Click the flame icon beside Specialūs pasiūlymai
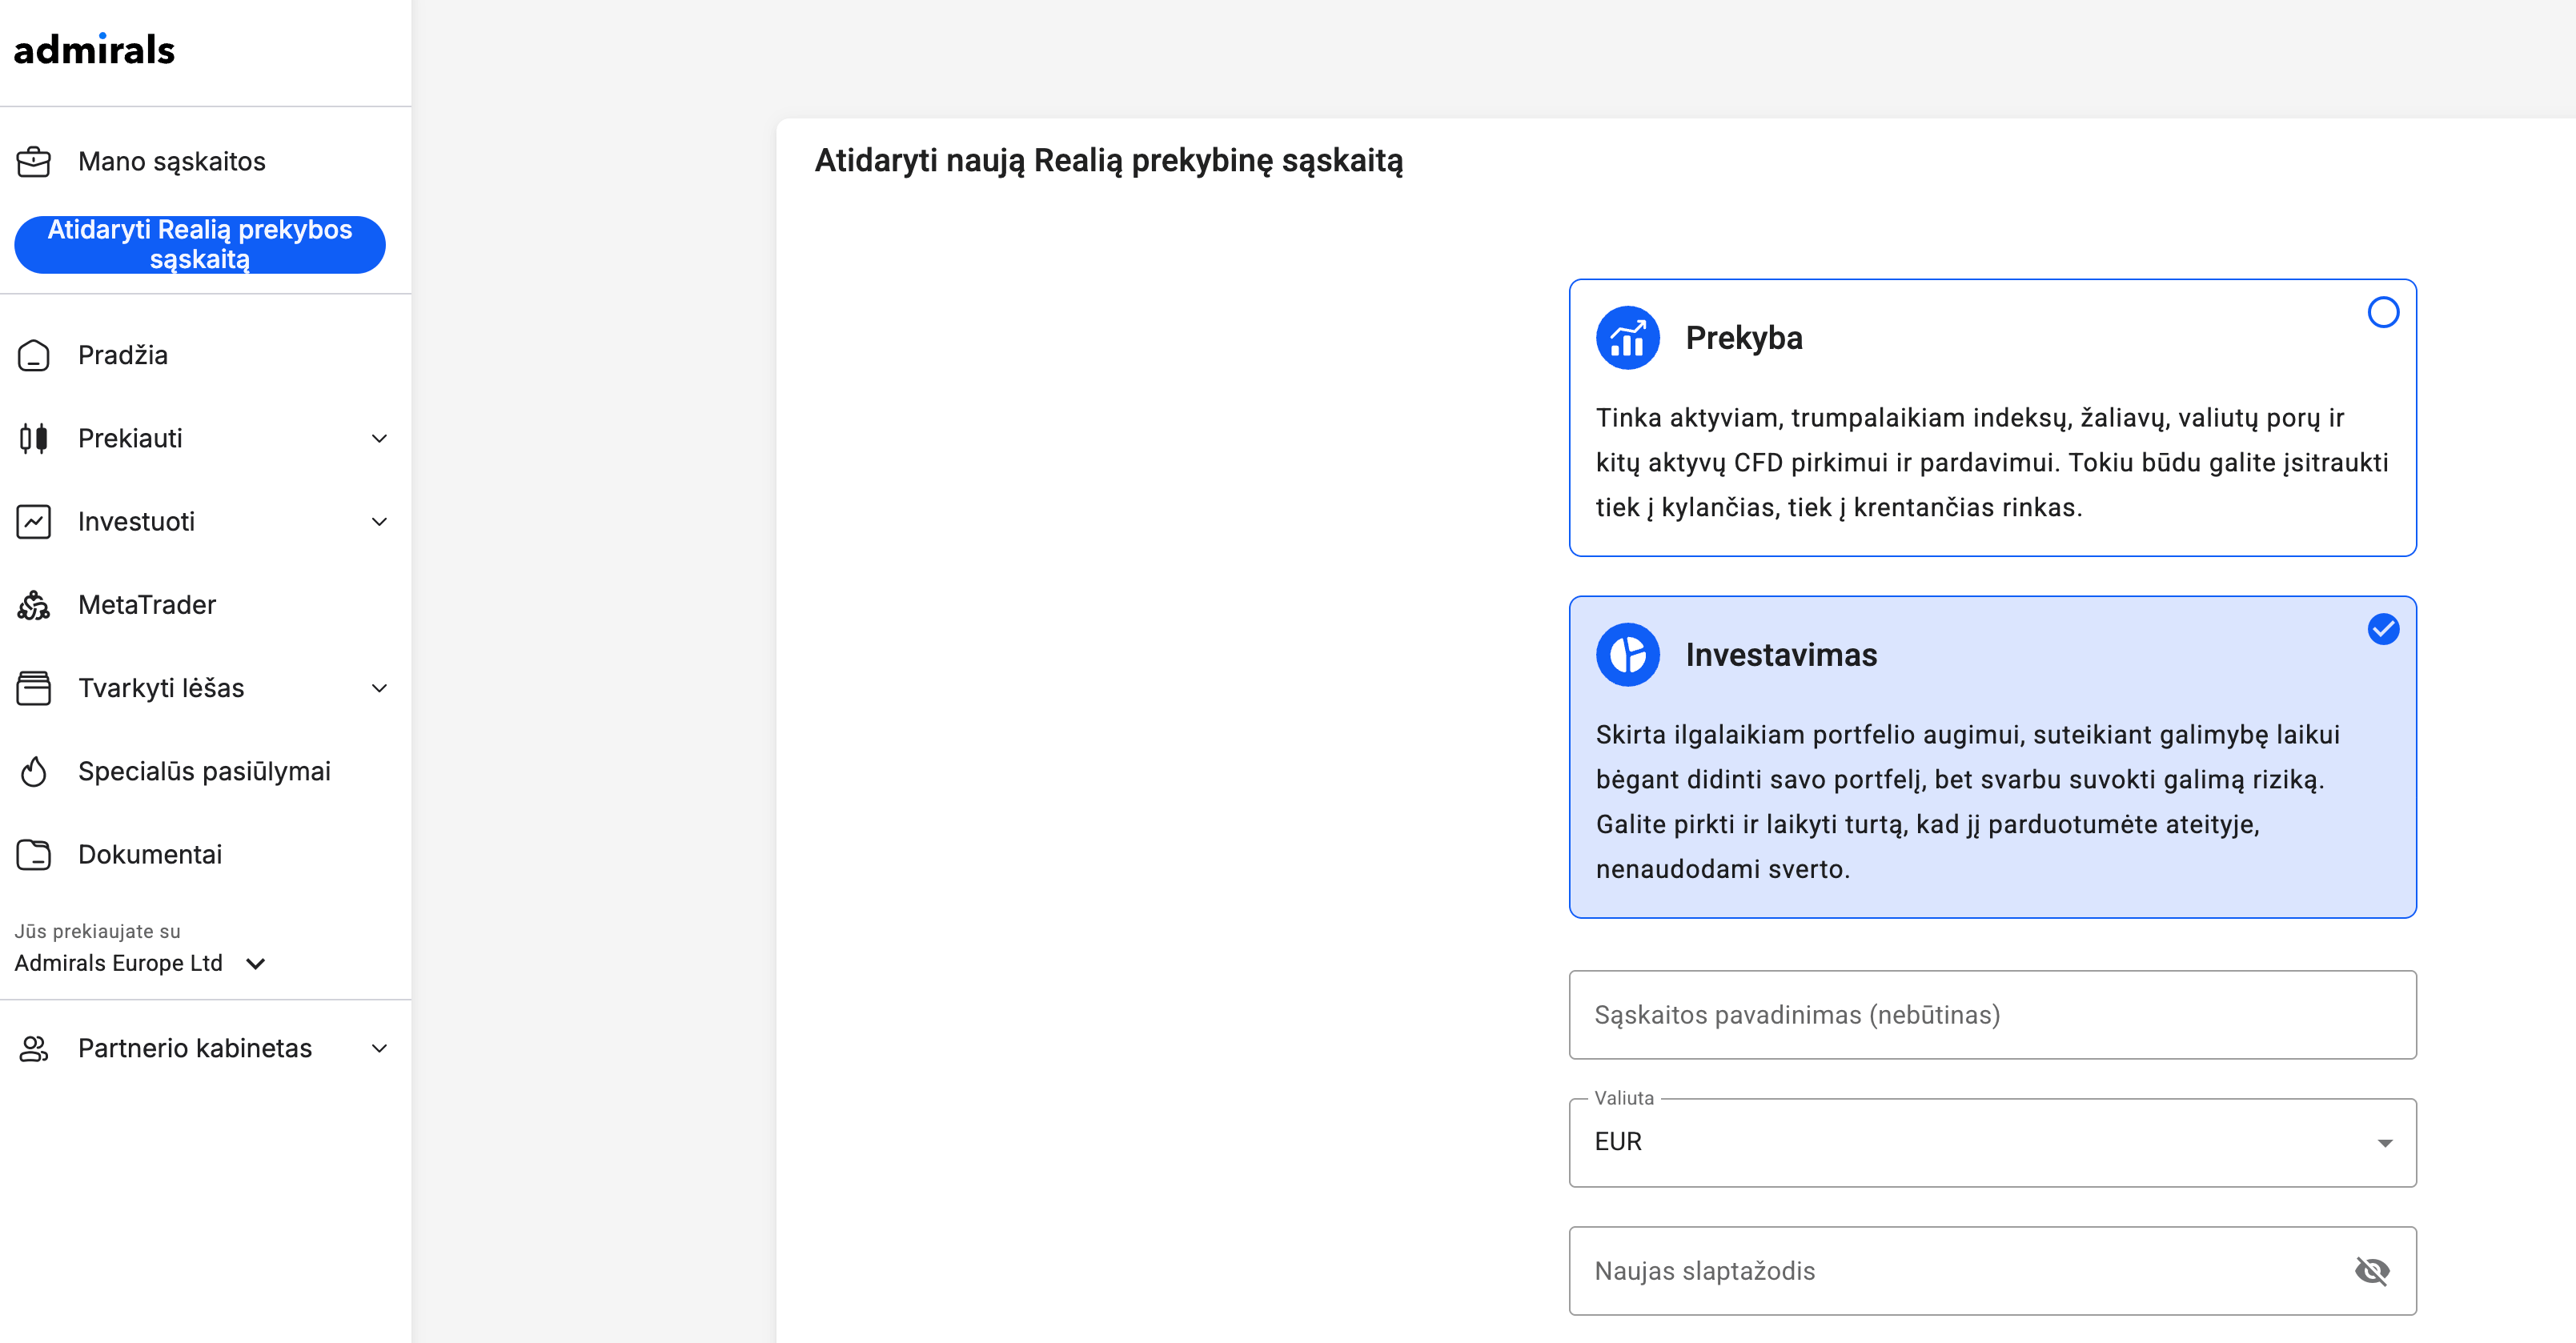The height and width of the screenshot is (1343, 2576). (x=34, y=771)
